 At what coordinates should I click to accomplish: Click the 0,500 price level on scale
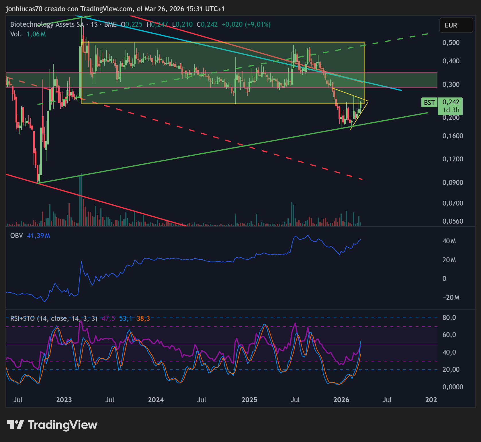click(451, 43)
